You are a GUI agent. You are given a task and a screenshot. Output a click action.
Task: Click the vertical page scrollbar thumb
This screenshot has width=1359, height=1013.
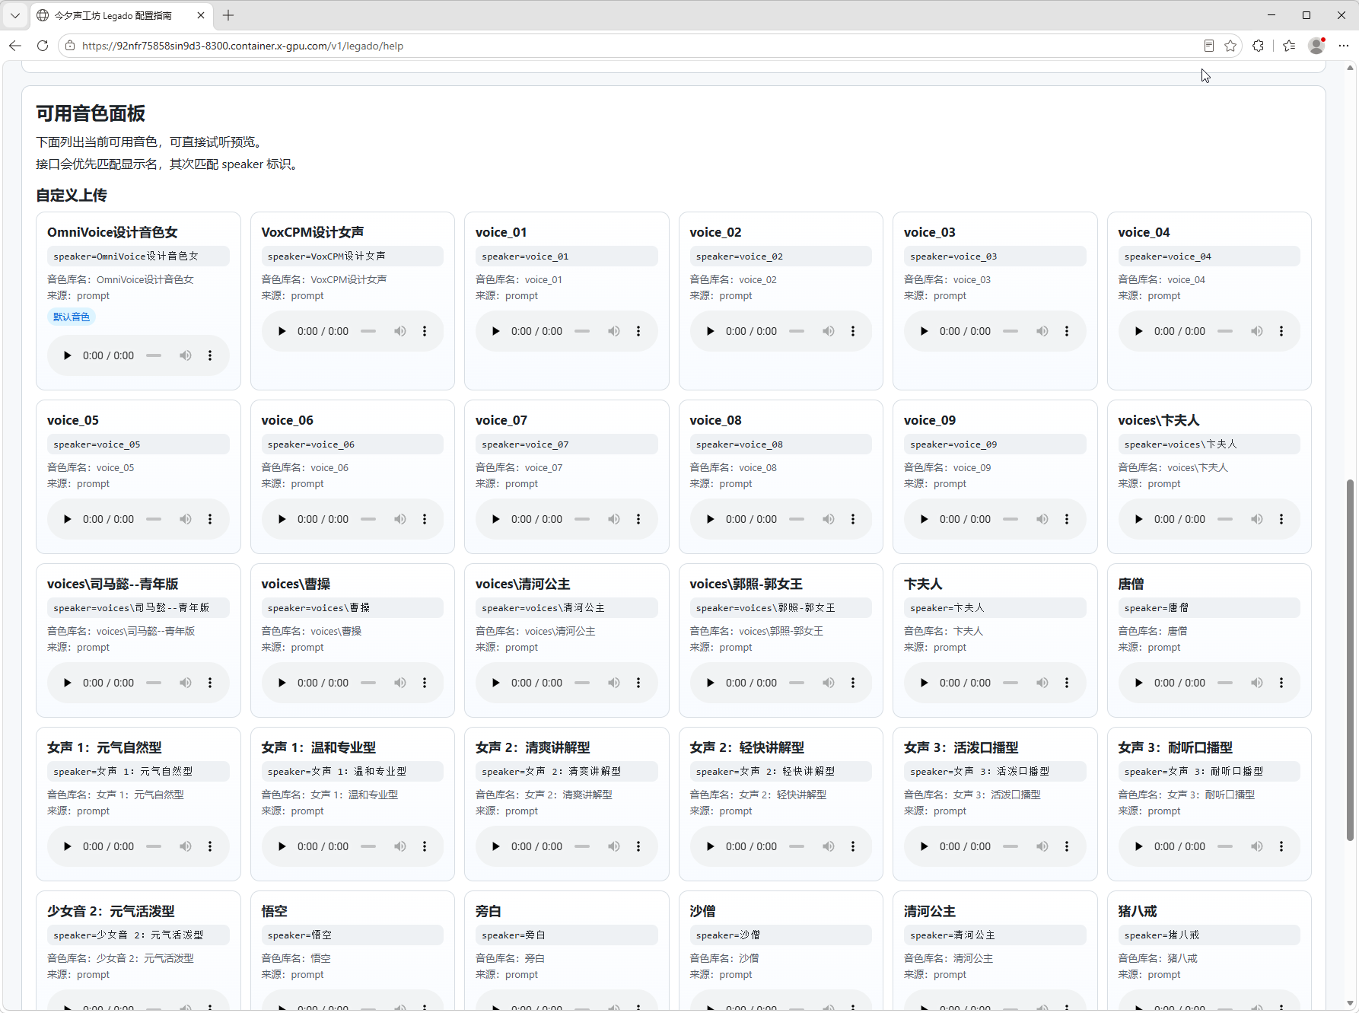(1350, 659)
